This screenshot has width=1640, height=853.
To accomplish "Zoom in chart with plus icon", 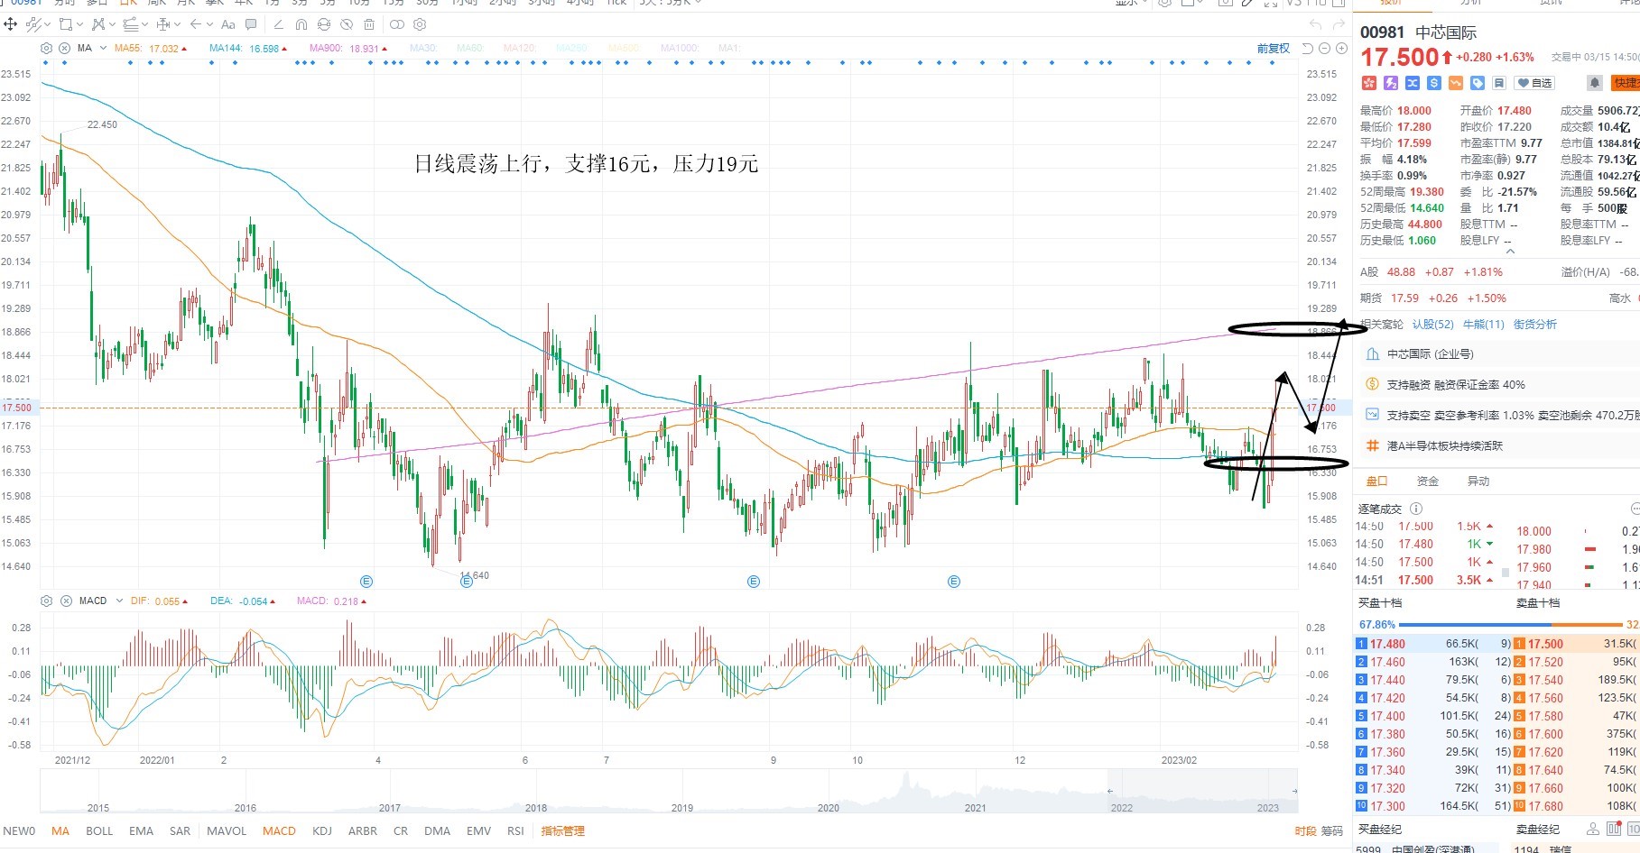I will click(x=1341, y=49).
